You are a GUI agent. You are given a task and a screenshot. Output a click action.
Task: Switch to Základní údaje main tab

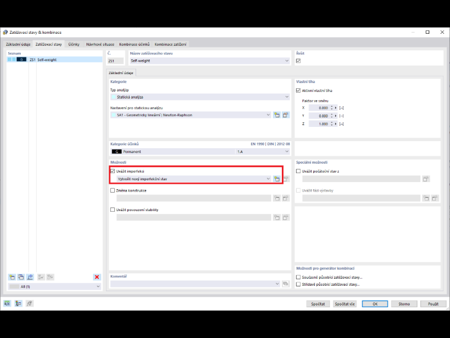coord(18,44)
